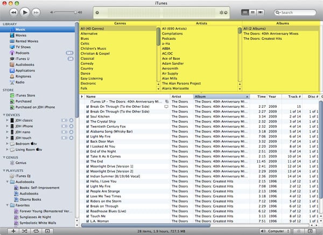Click the next track fast-forward button
The height and width of the screenshot is (235, 323).
coord(36,12)
